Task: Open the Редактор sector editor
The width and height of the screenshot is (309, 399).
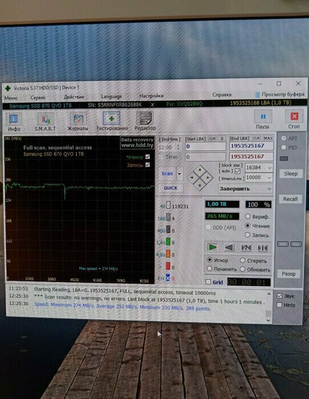Action: point(145,121)
